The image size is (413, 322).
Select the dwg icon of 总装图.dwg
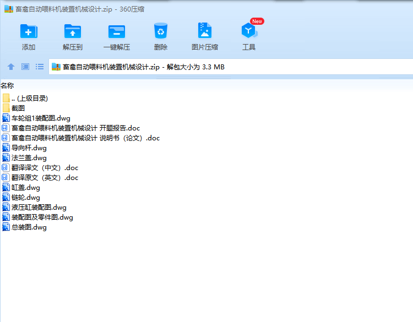tap(6, 227)
